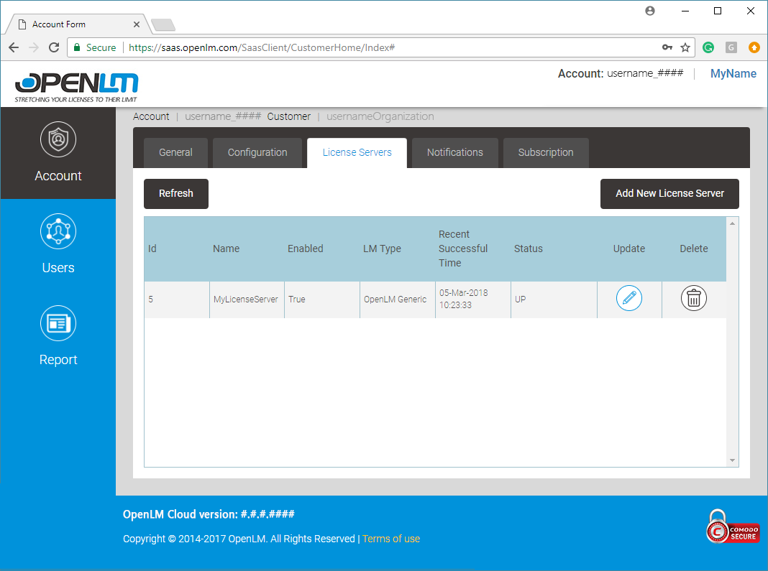
Task: Switch to the General tab
Action: 175,152
